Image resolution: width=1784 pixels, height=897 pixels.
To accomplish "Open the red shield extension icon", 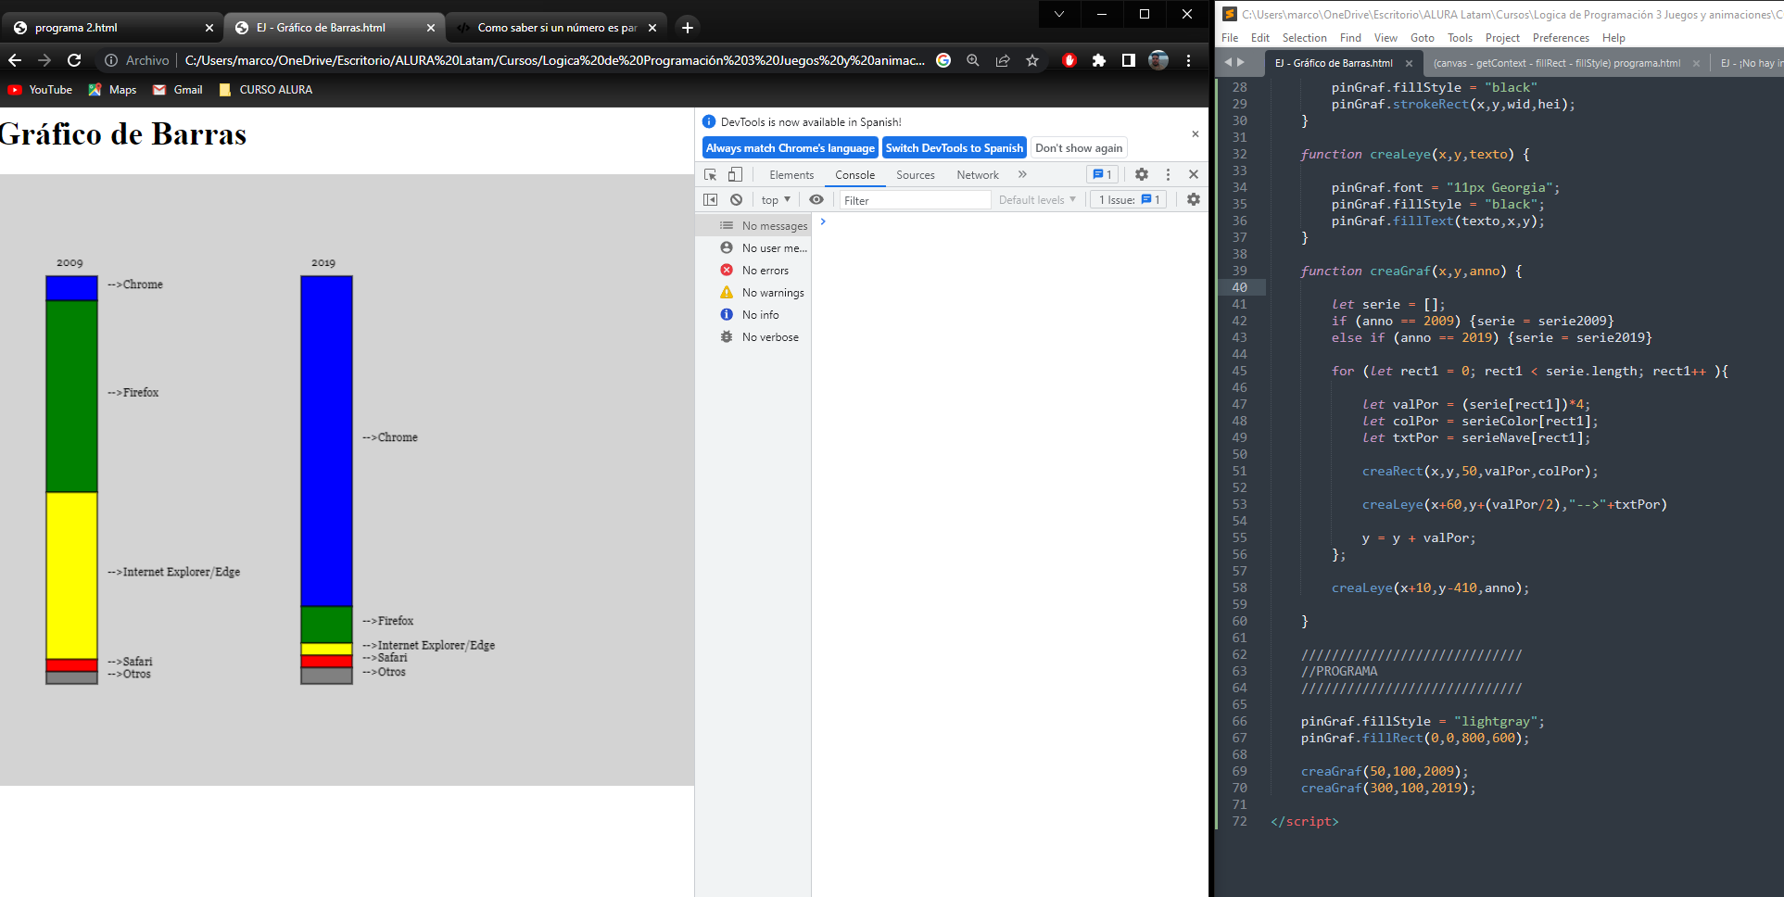I will (x=1069, y=60).
